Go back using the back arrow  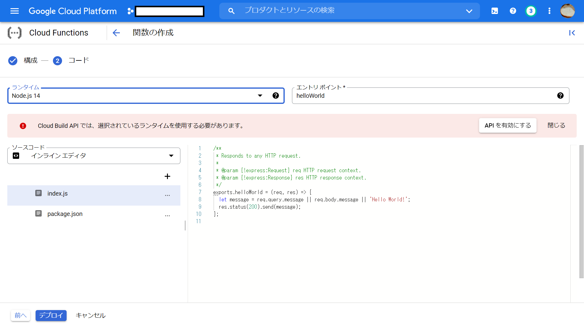(x=116, y=33)
